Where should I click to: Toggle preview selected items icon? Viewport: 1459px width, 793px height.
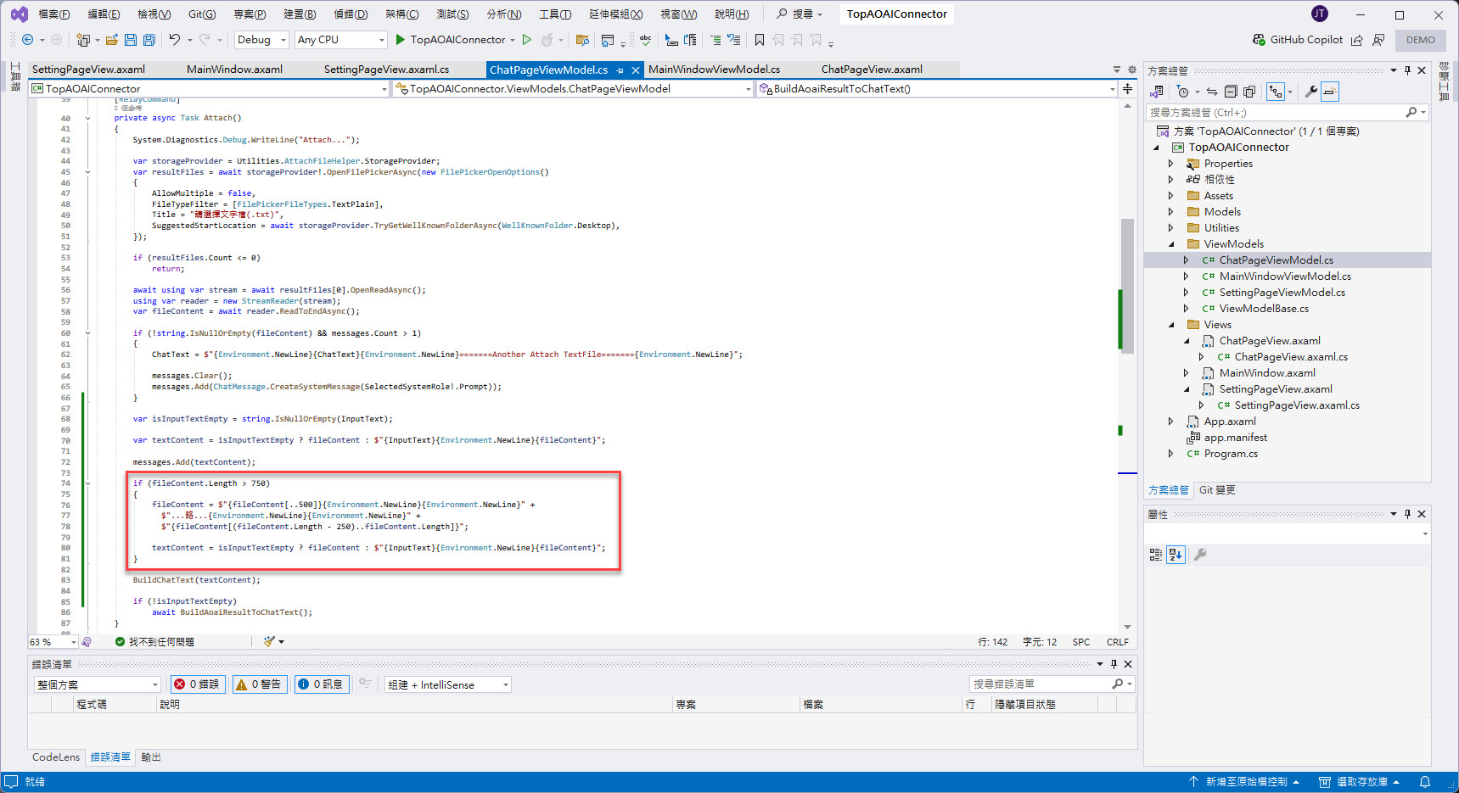point(1330,92)
